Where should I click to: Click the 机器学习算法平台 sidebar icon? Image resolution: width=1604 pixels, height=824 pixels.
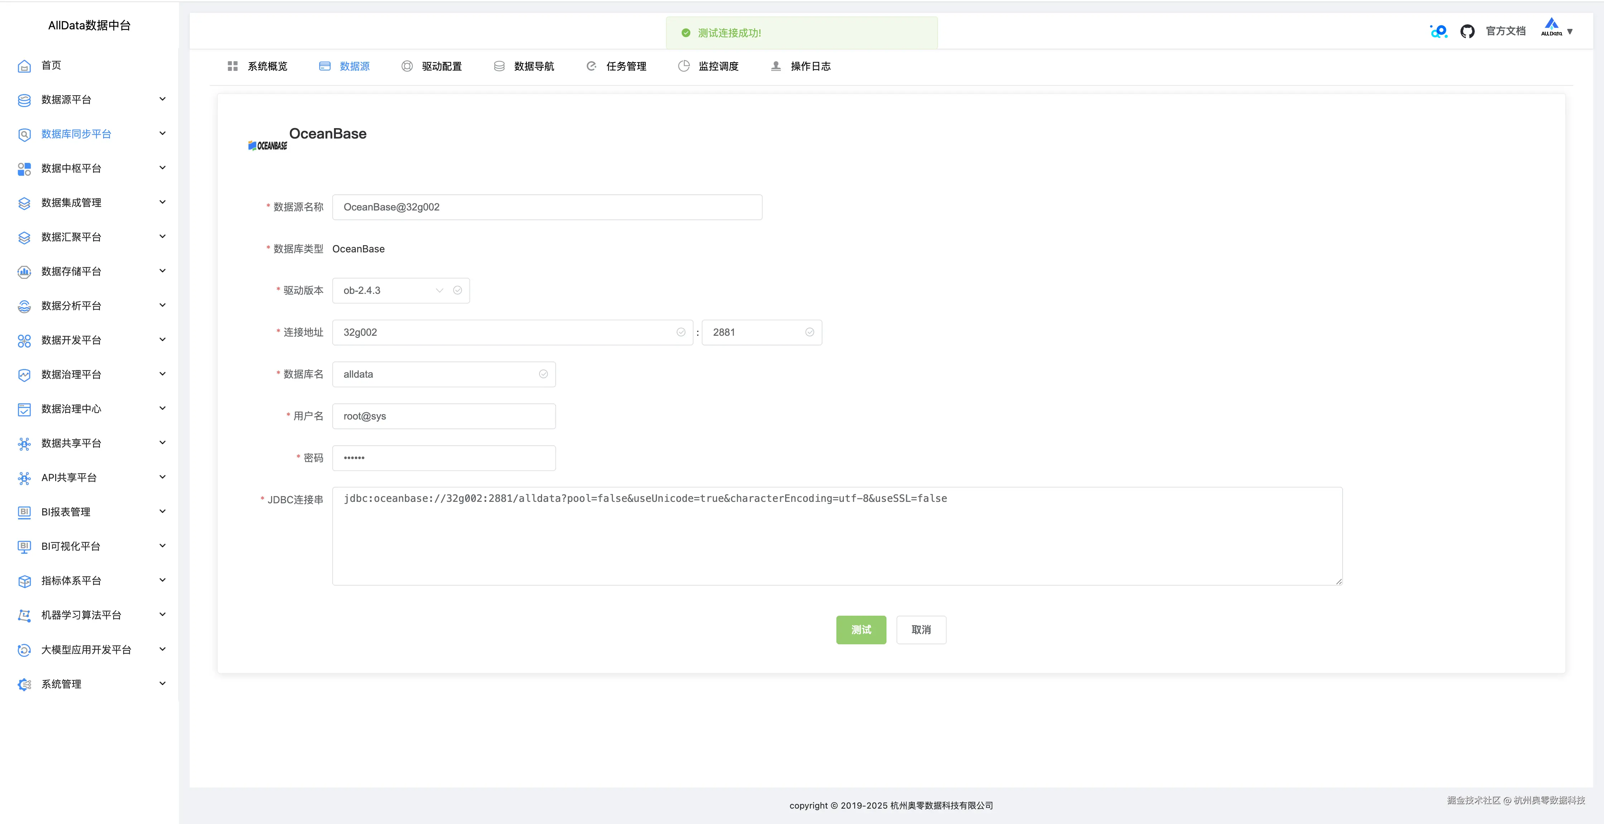(x=24, y=615)
